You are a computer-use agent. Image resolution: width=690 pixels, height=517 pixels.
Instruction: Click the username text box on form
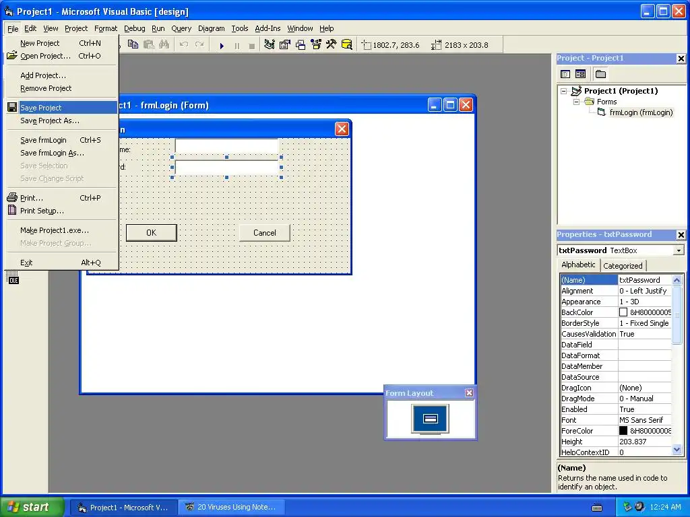coord(226,146)
